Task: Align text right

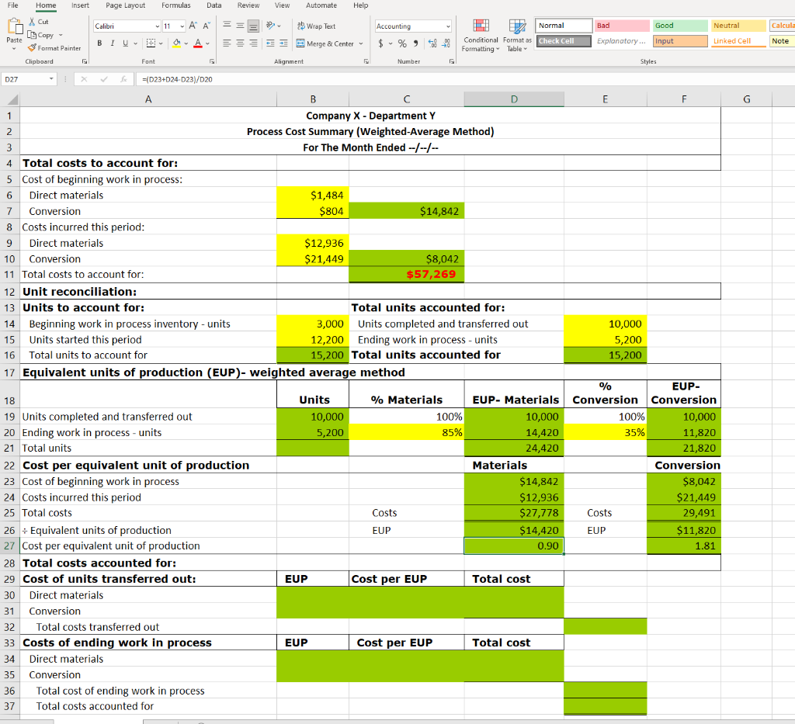Action: click(x=254, y=43)
